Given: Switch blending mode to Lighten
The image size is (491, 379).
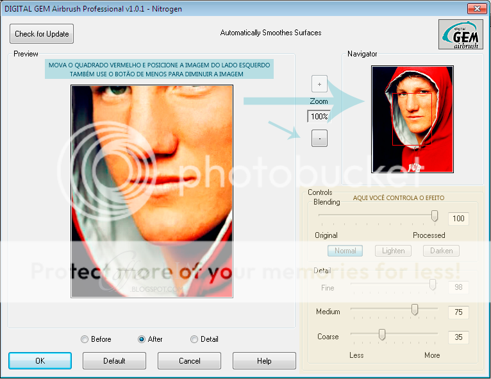Looking at the screenshot, I should [393, 251].
